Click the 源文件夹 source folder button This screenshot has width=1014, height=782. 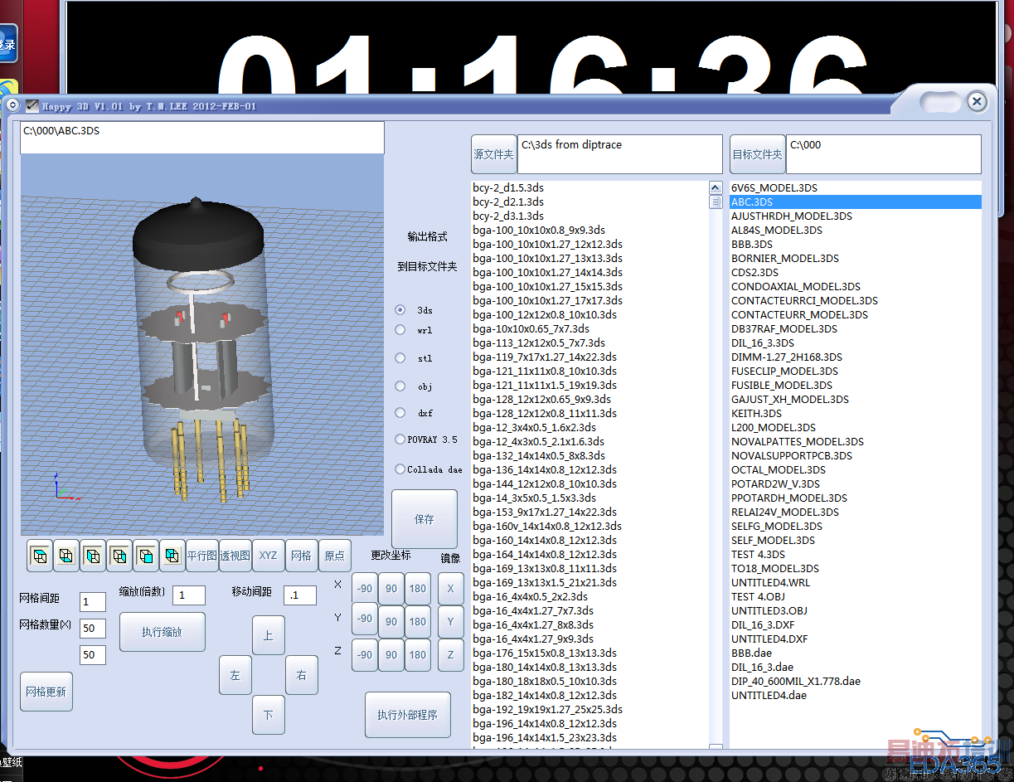pos(493,154)
